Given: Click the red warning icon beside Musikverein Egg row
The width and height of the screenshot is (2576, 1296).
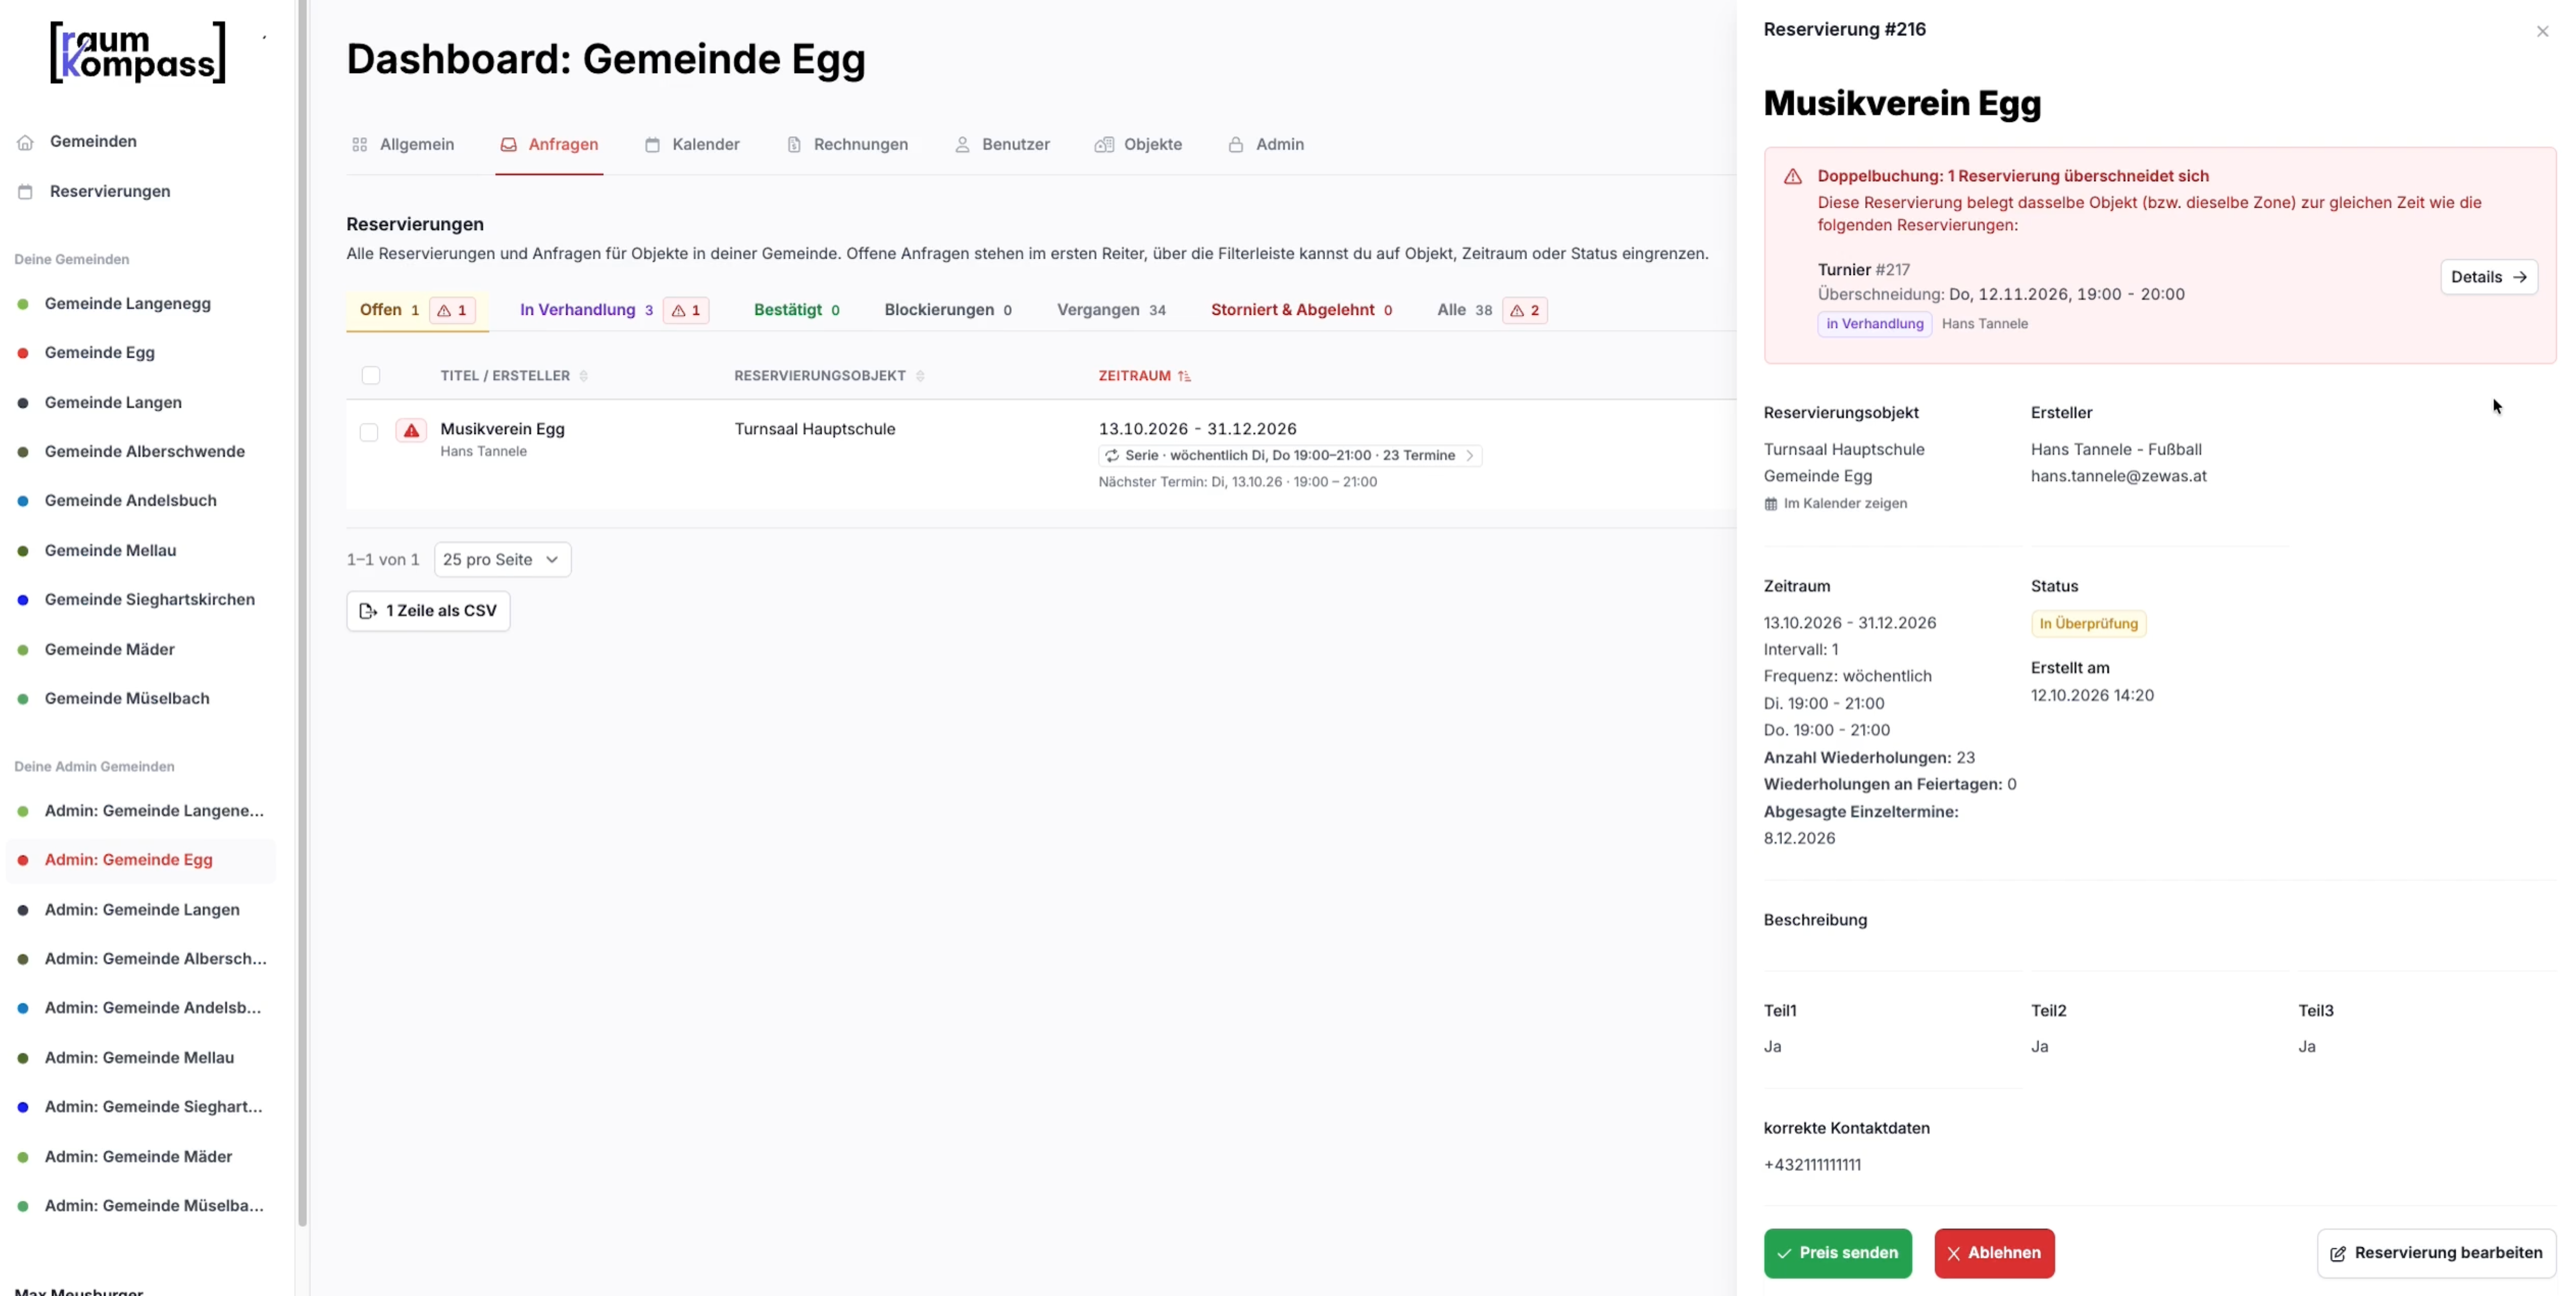Looking at the screenshot, I should click(411, 431).
